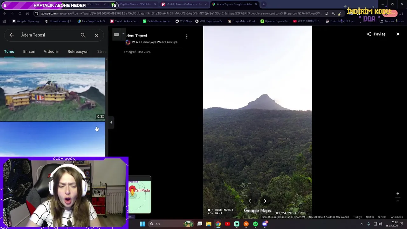Open the three-dot menu beside photo title
This screenshot has width=407, height=229.
click(x=187, y=37)
